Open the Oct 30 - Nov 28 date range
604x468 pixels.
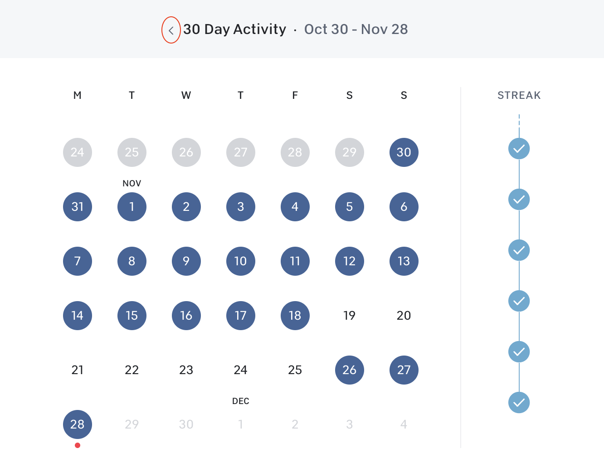click(x=356, y=29)
